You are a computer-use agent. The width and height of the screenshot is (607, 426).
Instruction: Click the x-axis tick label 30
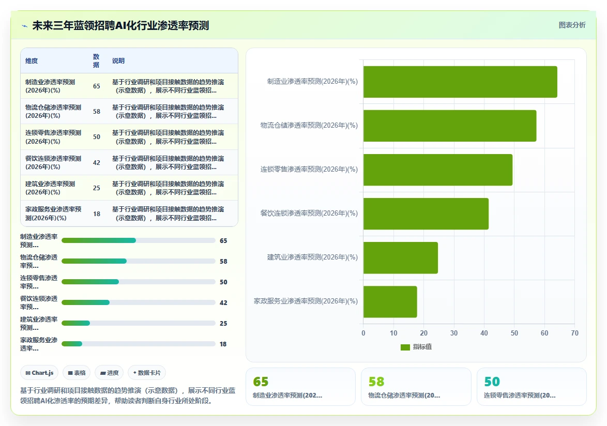(454, 333)
